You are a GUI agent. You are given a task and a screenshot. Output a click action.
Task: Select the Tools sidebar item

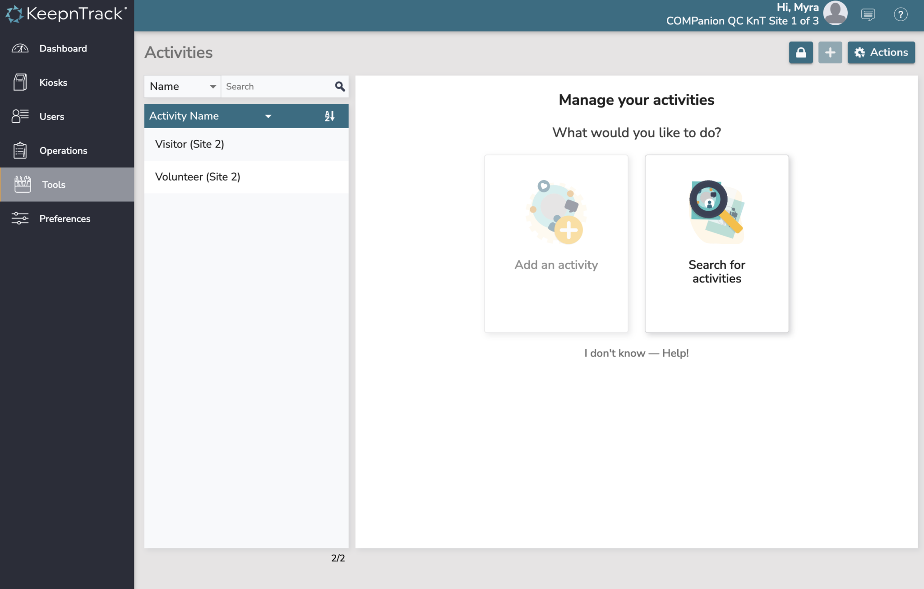tap(53, 184)
